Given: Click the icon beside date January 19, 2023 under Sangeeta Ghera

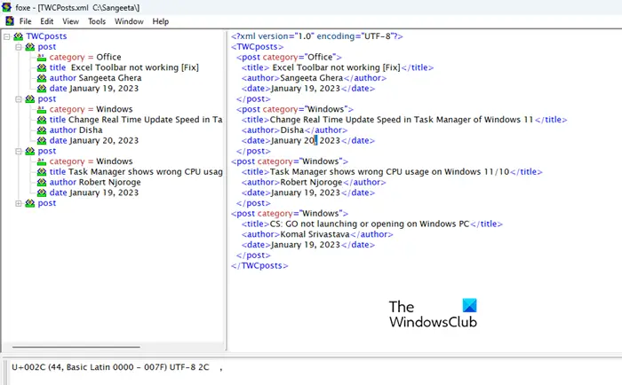Looking at the screenshot, I should 42,89.
